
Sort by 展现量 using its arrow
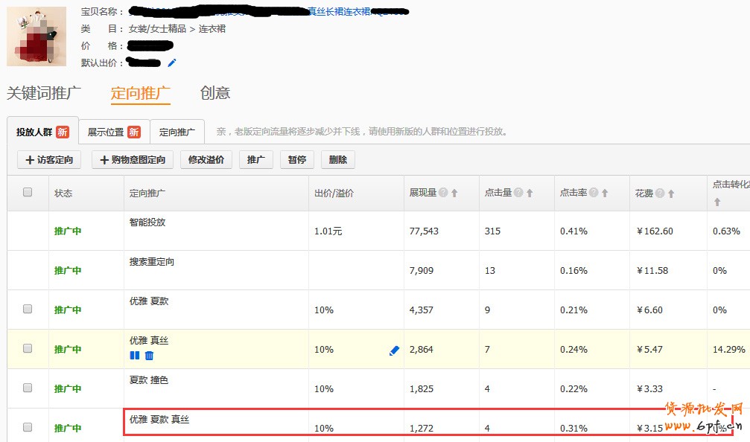tap(454, 193)
